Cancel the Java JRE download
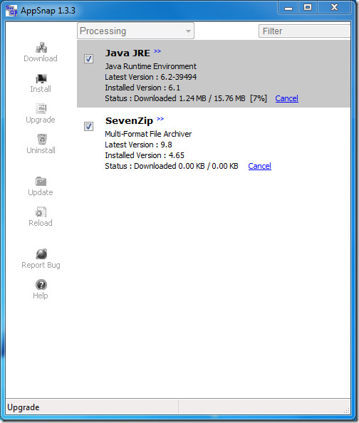The width and height of the screenshot is (359, 423). coord(286,98)
